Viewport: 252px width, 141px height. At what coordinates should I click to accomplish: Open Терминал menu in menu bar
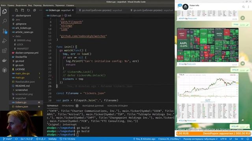click(60, 5)
